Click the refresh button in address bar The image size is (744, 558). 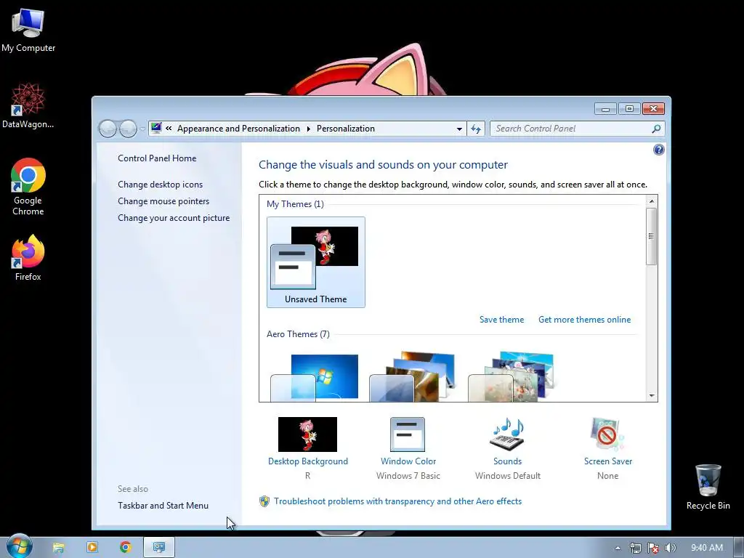[x=476, y=129]
